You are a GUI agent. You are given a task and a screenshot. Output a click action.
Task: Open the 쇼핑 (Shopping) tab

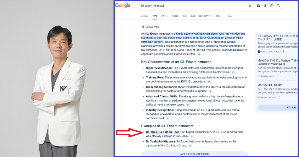click(193, 16)
